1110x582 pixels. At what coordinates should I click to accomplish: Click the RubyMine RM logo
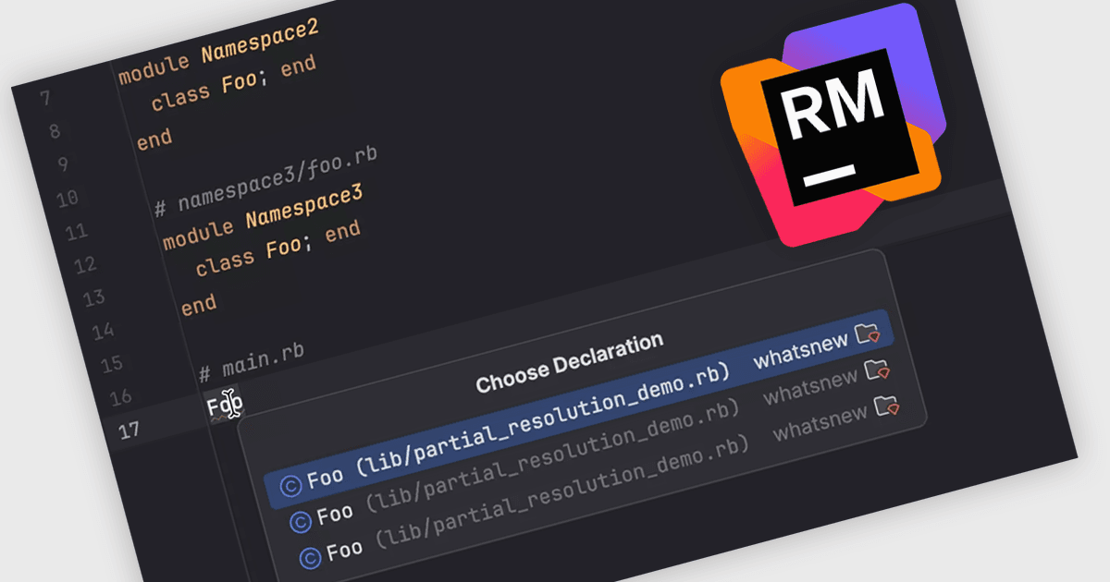tap(834, 125)
